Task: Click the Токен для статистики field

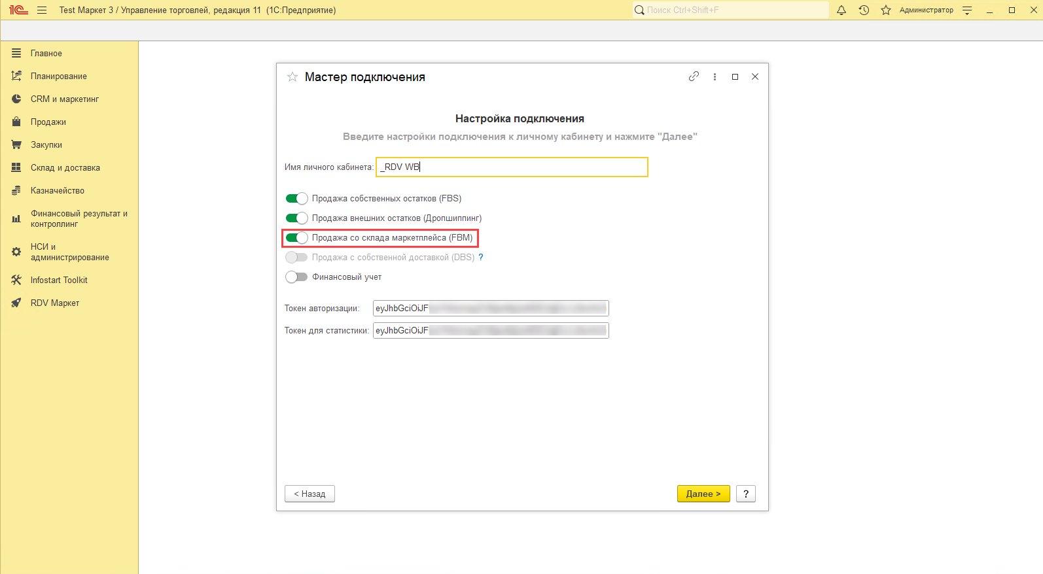Action: tap(491, 330)
